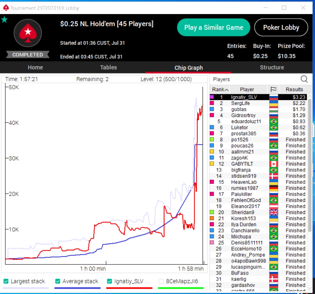Select player row Danchiarello
315x294 pixels.
click(x=258, y=230)
